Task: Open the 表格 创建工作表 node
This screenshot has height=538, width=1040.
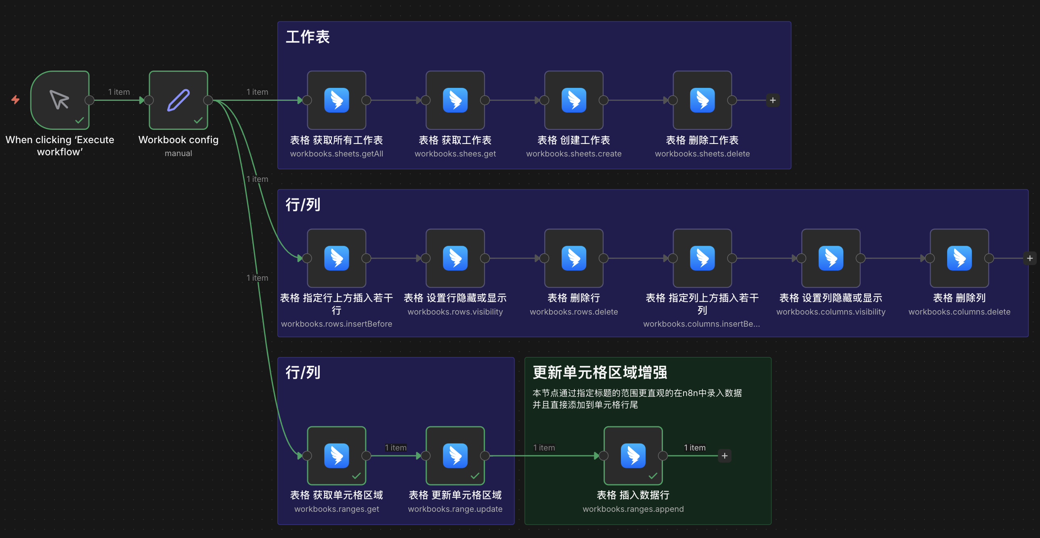Action: pyautogui.click(x=574, y=100)
